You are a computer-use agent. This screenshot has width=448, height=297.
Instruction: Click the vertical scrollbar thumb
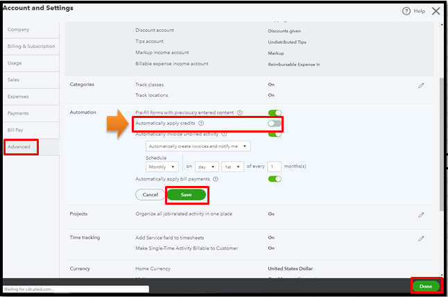tap(442, 144)
